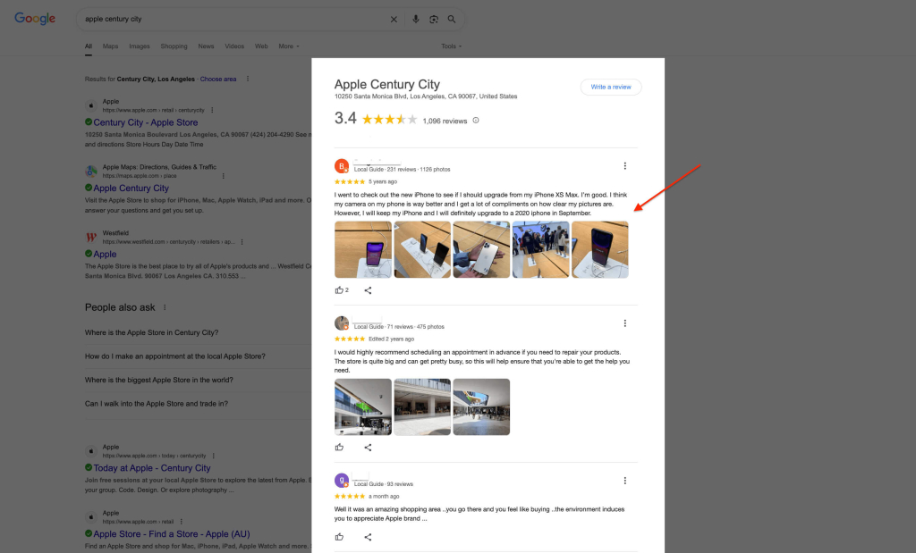The height and width of the screenshot is (553, 916).
Task: Click purple reviewer avatar with letter g
Action: click(x=342, y=481)
